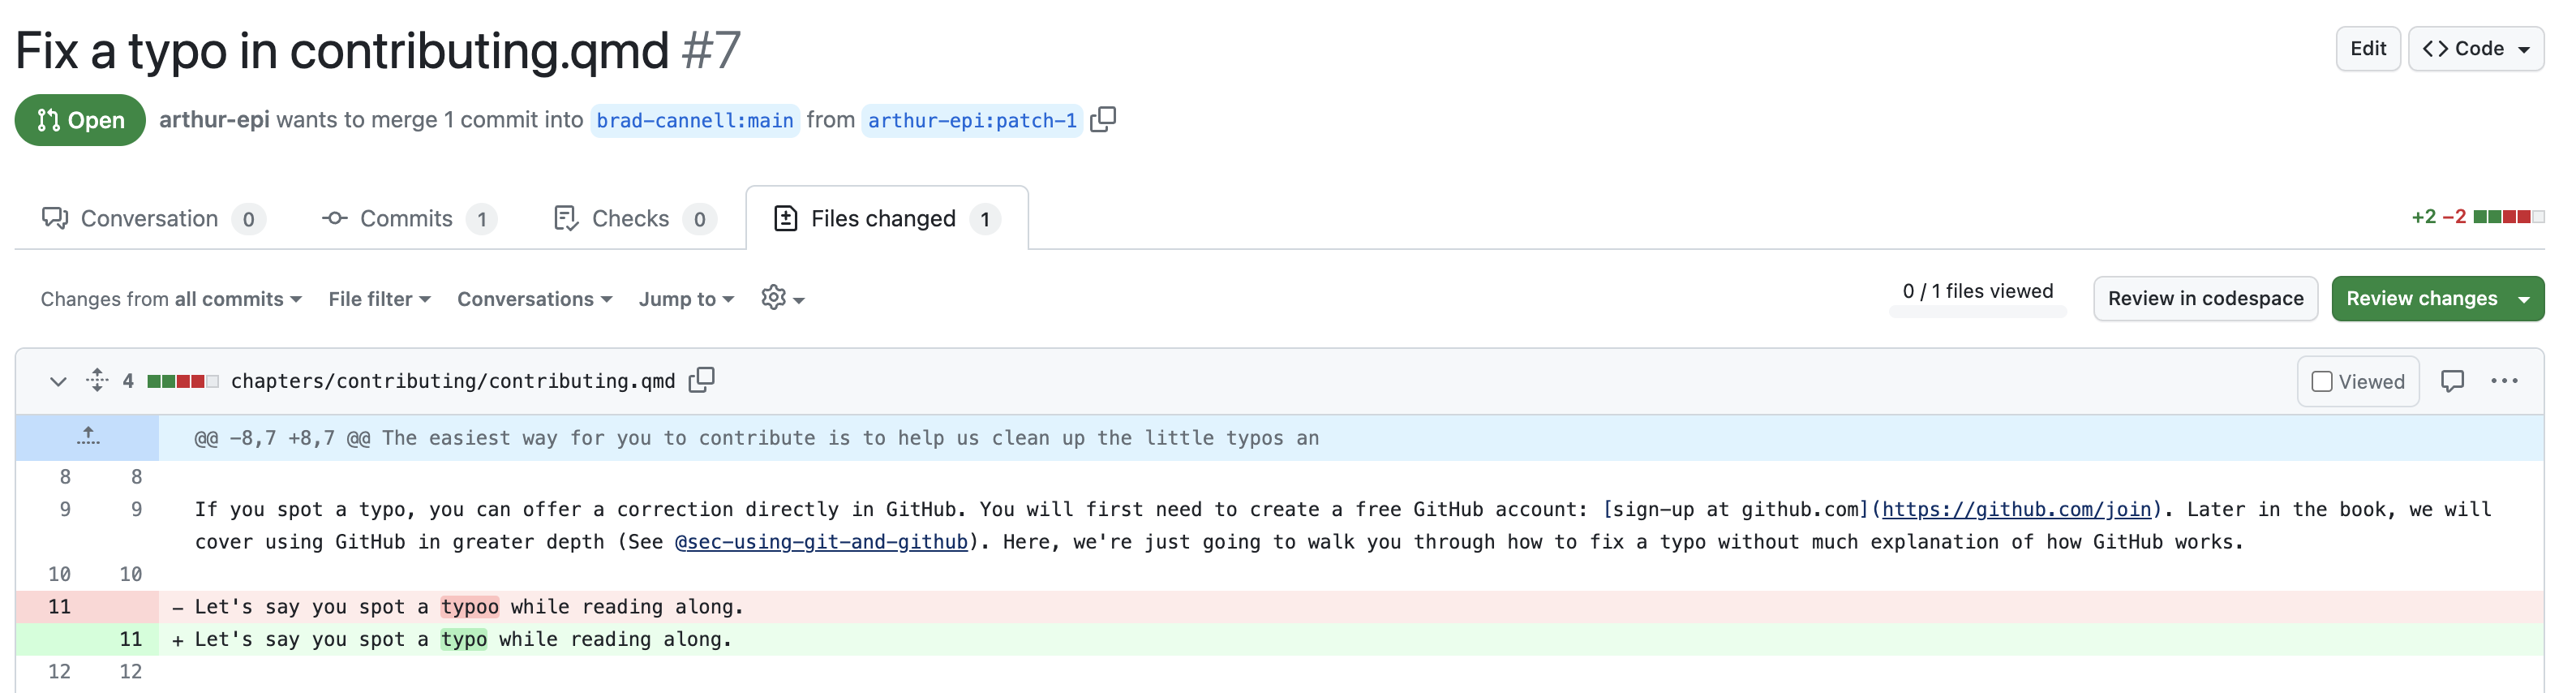This screenshot has width=2576, height=693.
Task: Open the Changes from all commits dropdown
Action: (x=171, y=299)
